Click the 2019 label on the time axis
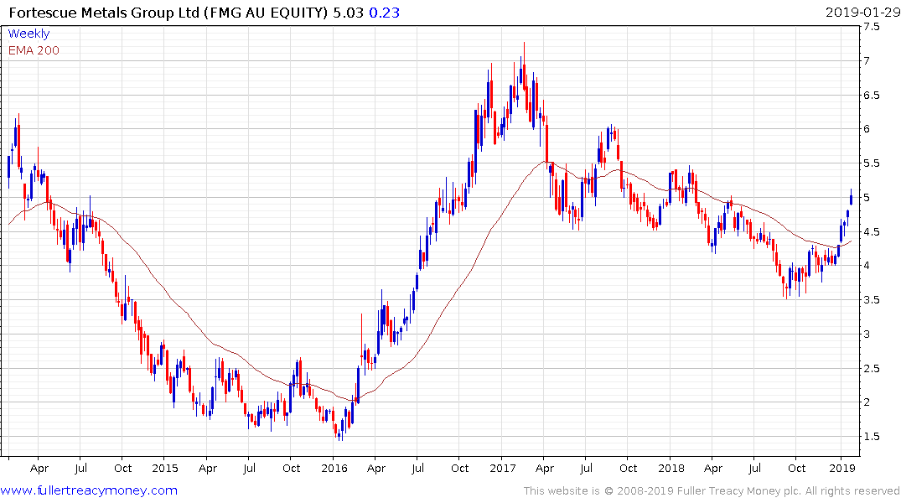Image resolution: width=901 pixels, height=503 pixels. 841,468
